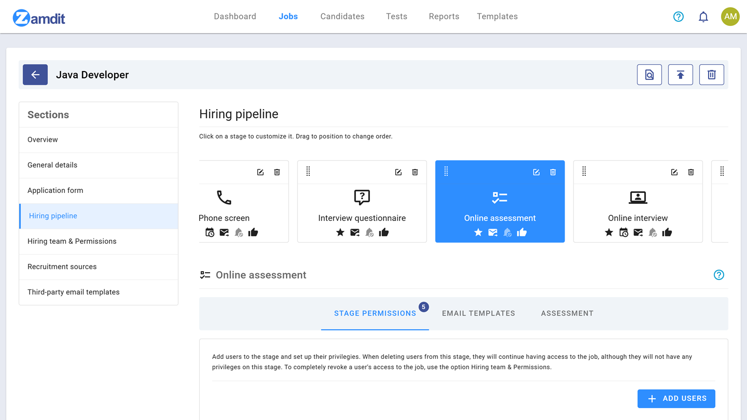This screenshot has width=747, height=420.
Task: Open the Candidates menu
Action: 342,17
